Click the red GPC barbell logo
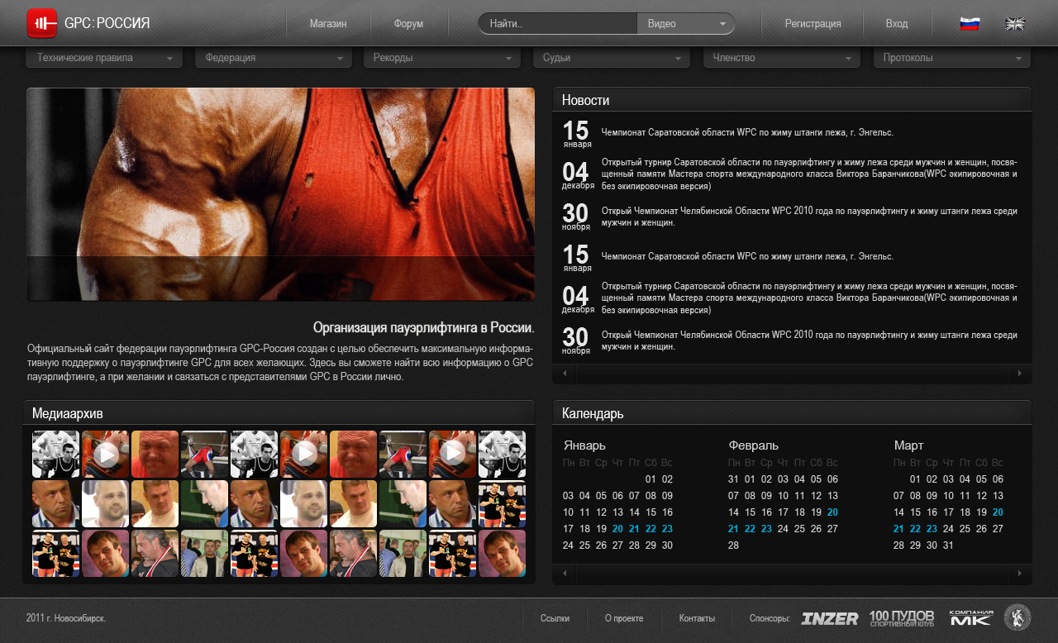 [x=41, y=23]
